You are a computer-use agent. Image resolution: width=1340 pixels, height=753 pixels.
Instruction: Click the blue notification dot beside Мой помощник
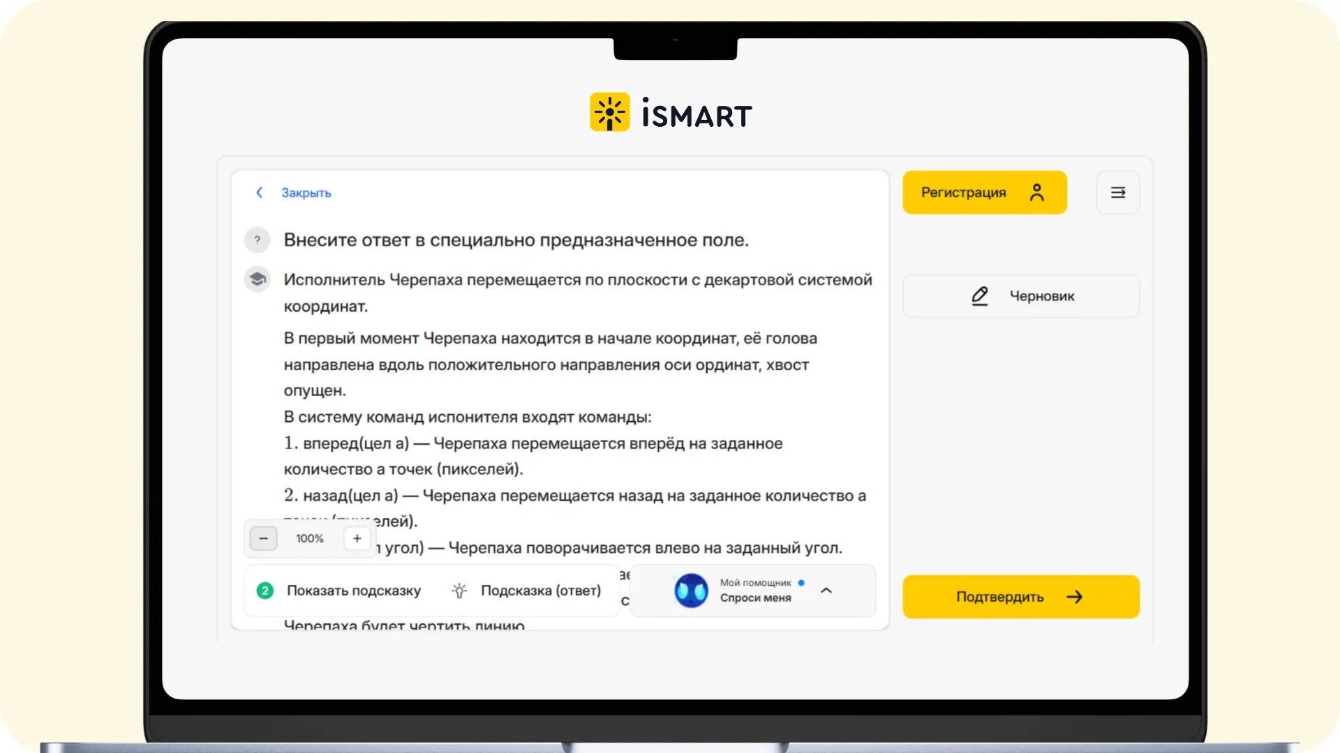click(801, 582)
